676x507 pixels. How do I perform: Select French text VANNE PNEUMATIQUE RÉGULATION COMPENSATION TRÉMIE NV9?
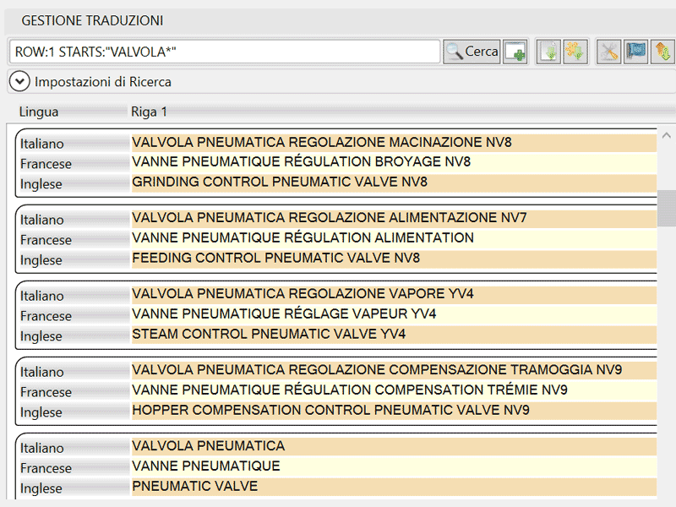350,390
